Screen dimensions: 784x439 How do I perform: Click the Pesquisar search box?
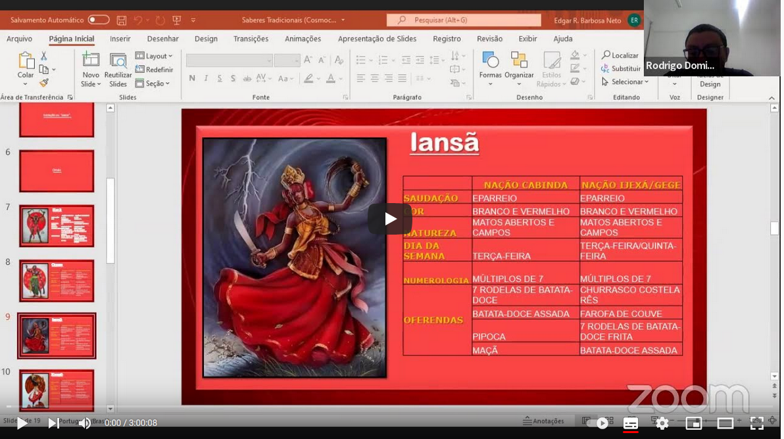coord(464,20)
